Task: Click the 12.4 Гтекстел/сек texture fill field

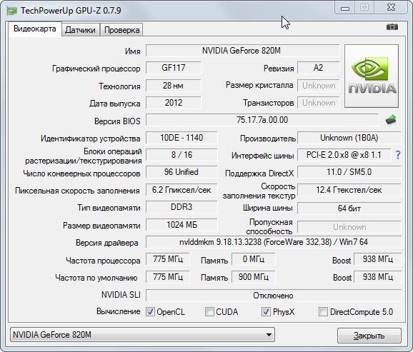Action: coord(349,190)
